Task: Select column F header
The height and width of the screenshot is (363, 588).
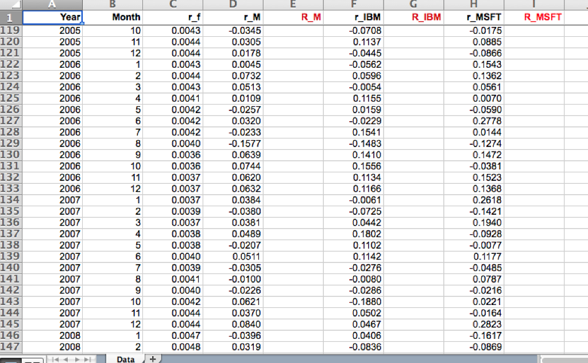Action: (x=354, y=5)
